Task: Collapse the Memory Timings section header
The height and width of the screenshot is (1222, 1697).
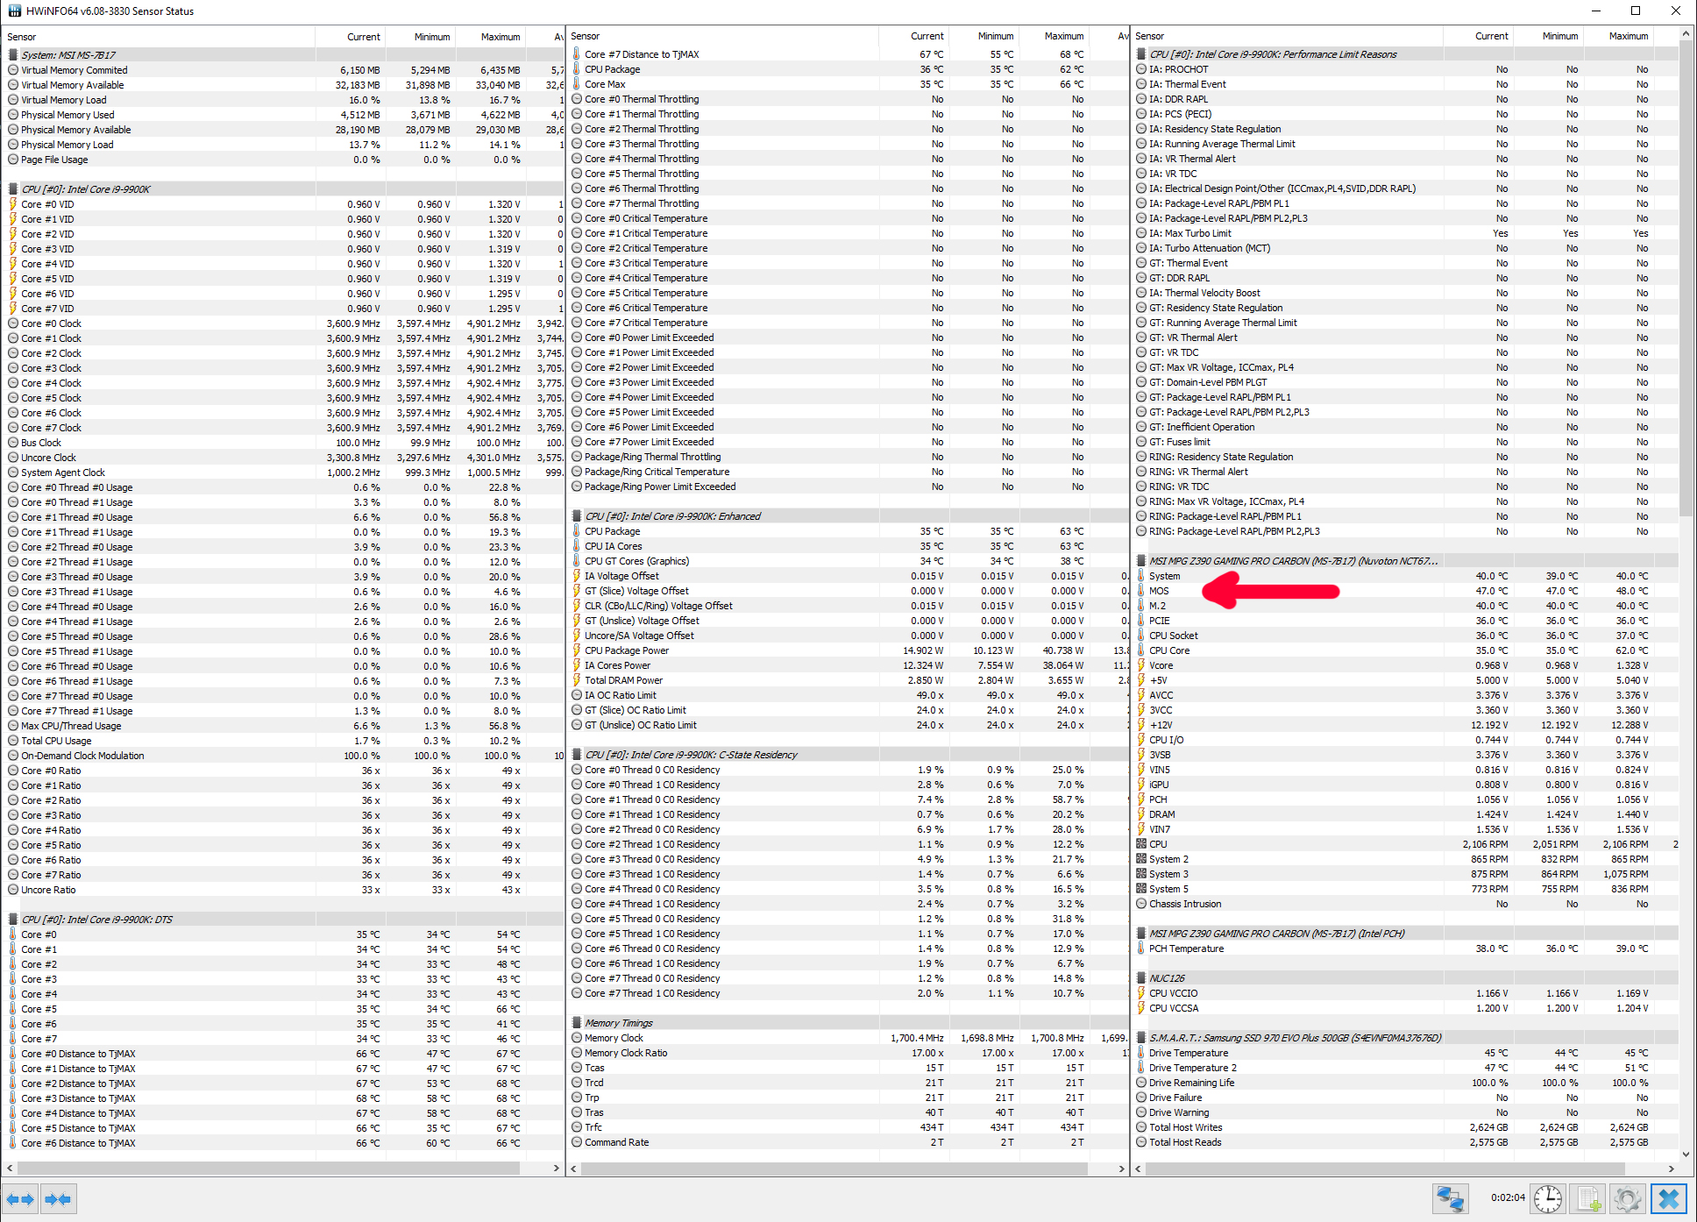Action: [619, 1023]
